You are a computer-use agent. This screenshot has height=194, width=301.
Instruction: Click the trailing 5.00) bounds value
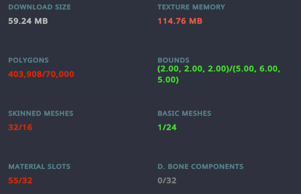(x=168, y=80)
